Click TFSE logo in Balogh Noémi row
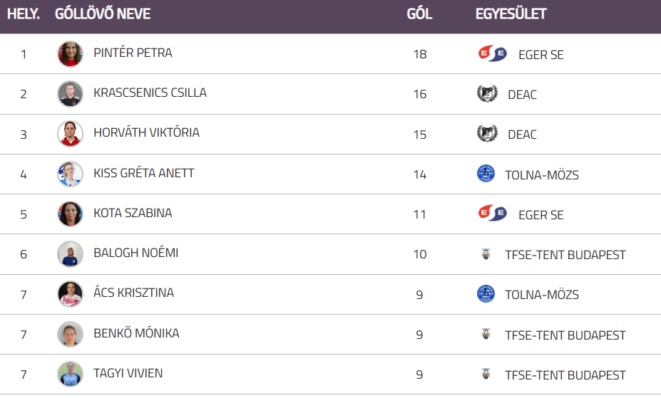This screenshot has height=398, width=661. click(486, 254)
